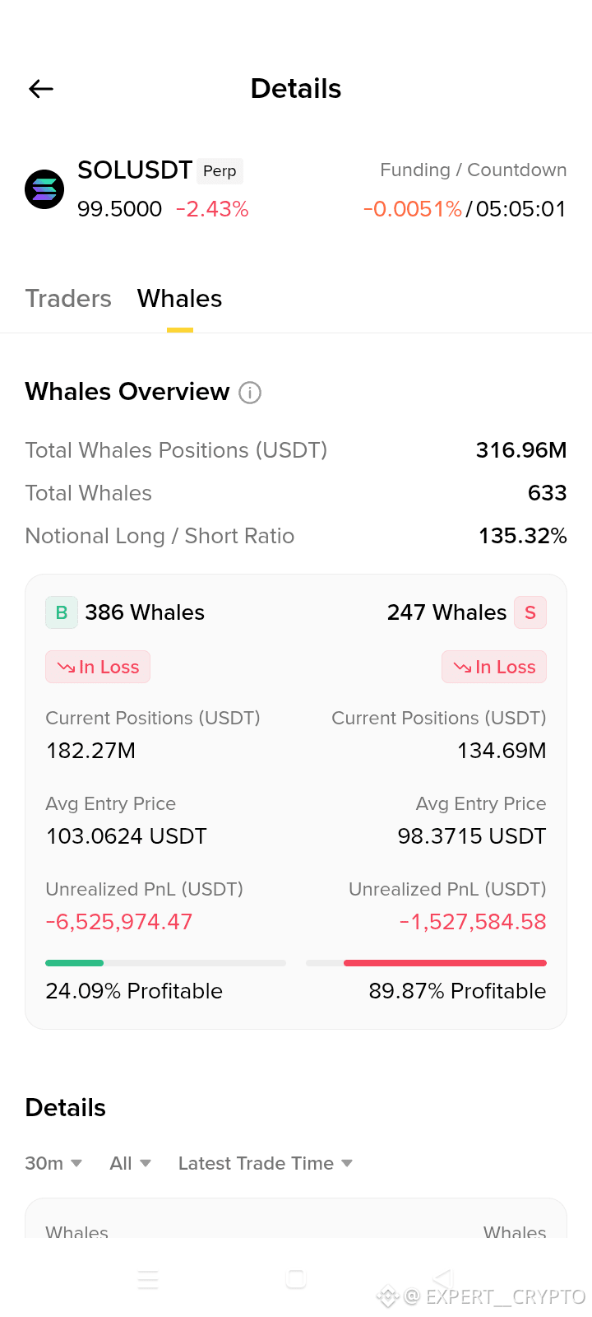Tap the Android back triangle icon
Image resolution: width=592 pixels, height=1317 pixels.
(443, 1279)
